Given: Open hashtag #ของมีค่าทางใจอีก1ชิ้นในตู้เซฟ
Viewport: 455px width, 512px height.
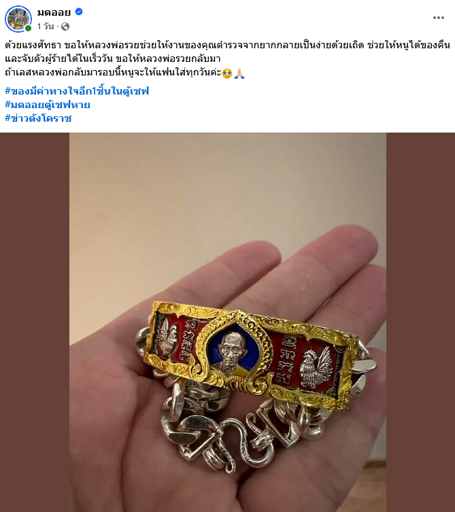Looking at the screenshot, I should point(77,91).
